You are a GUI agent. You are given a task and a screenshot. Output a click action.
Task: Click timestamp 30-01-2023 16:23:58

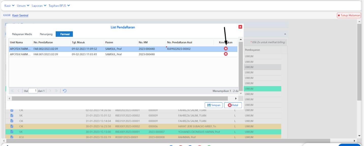(98, 126)
